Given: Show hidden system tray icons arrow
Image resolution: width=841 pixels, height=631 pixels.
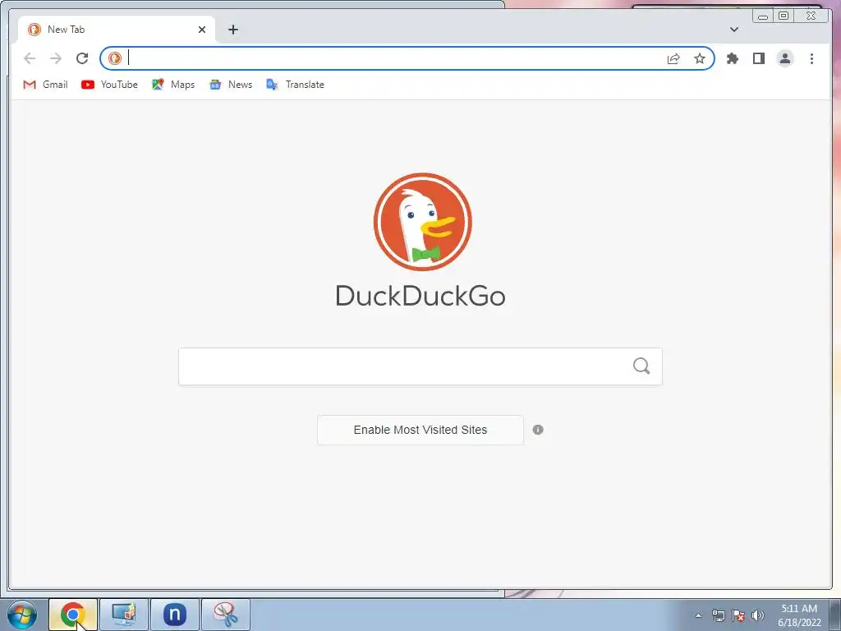Looking at the screenshot, I should click(698, 615).
